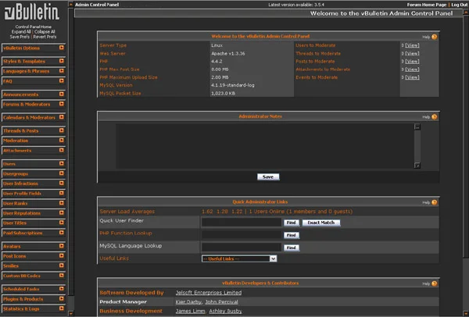Click help icon in Developers & Contributors header
Image resolution: width=469 pixels, height=317 pixels.
pyautogui.click(x=434, y=282)
